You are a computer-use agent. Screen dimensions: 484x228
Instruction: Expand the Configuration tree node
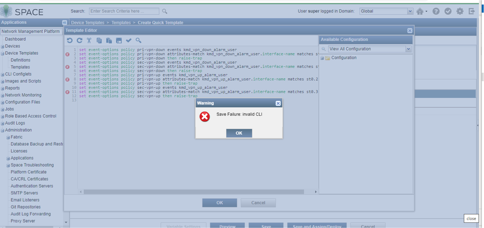[x=322, y=58]
